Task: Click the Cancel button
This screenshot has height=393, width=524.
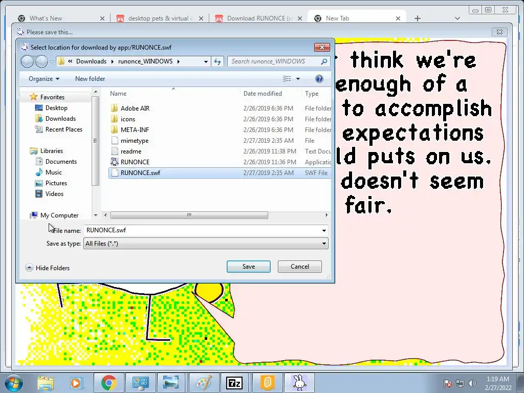Action: click(300, 266)
